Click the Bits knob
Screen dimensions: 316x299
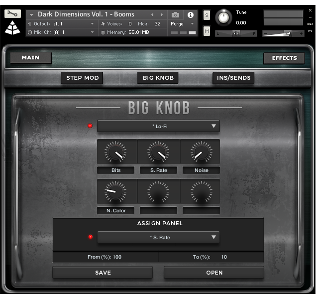pos(115,152)
